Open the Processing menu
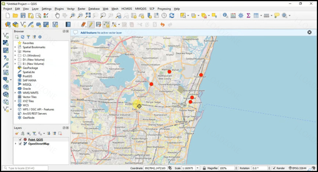Screen dimensions: 318x172 pos(164,9)
